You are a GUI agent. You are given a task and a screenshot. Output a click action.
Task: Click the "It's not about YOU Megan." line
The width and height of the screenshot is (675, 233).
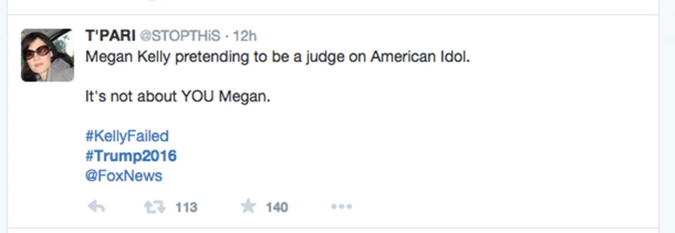[x=177, y=96]
